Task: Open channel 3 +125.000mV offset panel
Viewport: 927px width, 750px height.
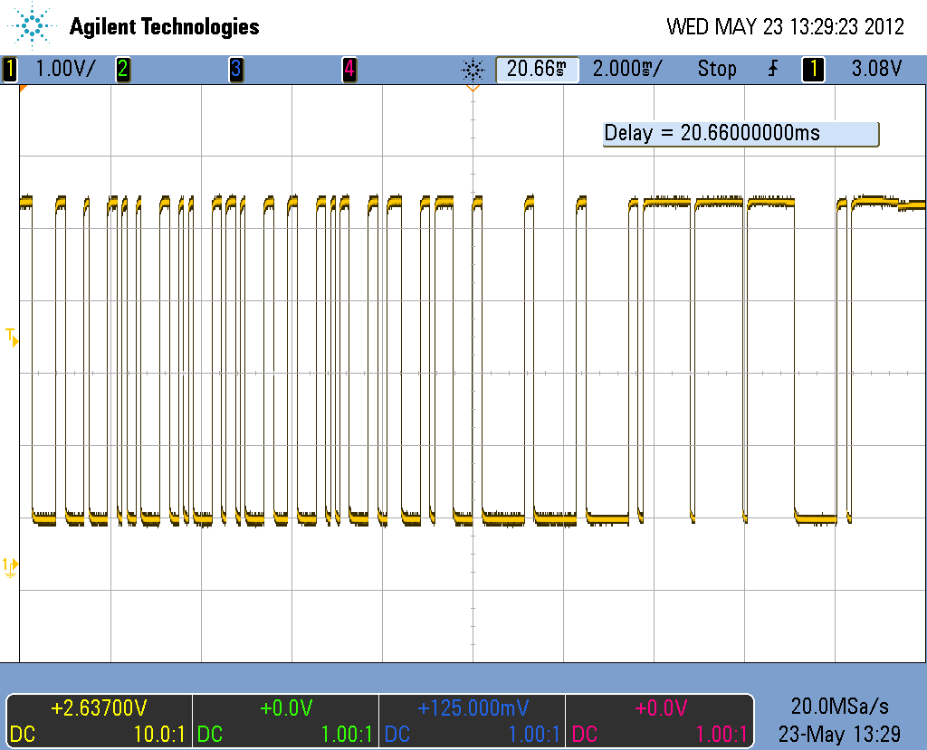Action: coord(472,721)
